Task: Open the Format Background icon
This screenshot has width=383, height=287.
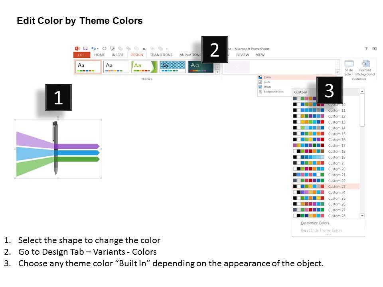Action: tap(365, 63)
